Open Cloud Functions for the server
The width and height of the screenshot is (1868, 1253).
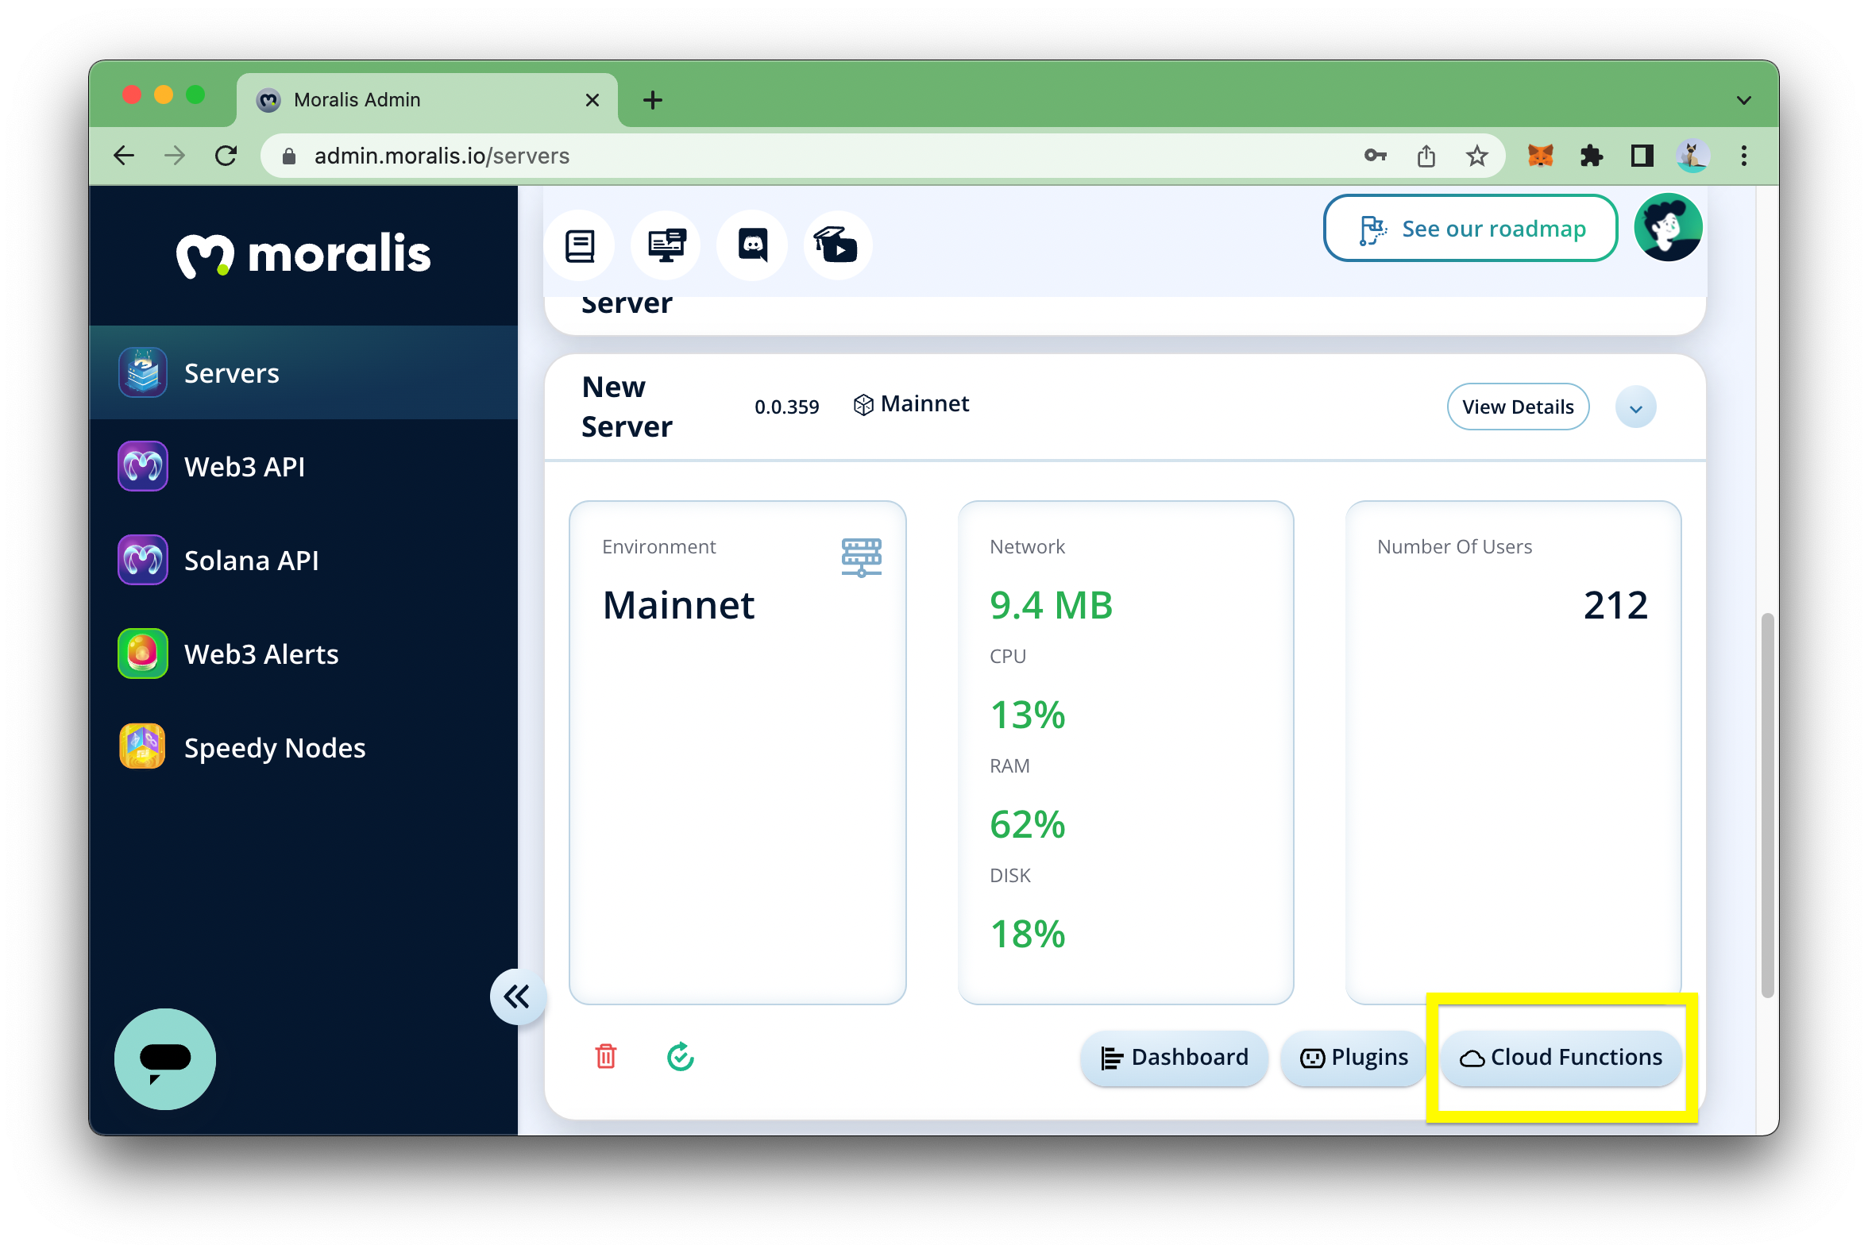(1561, 1057)
